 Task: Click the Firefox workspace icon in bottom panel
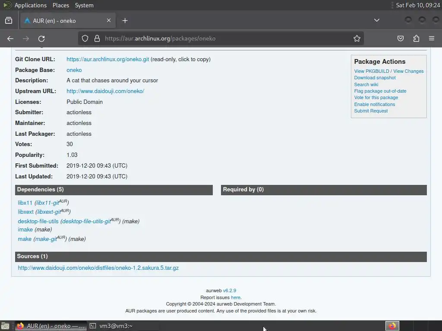click(x=392, y=326)
